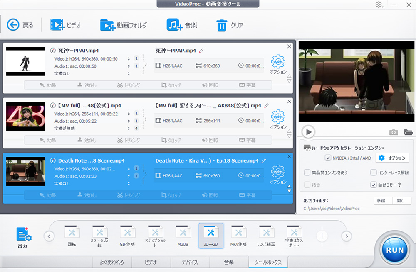The height and width of the screenshot is (272, 416).
Task: Move Death Note item down in list
Action: click(289, 191)
